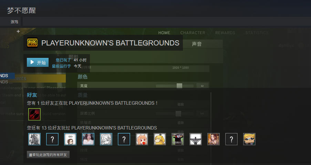Click the 最后运行于 今天 last played text
The width and height of the screenshot is (311, 165).
67,66
